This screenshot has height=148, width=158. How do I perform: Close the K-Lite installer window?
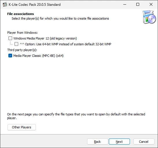tap(151, 5)
